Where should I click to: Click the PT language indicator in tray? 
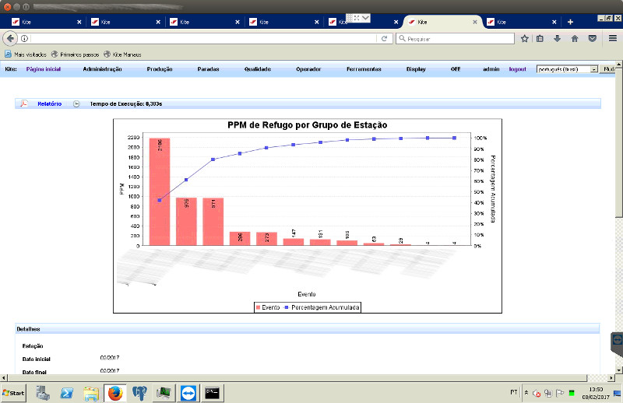tap(514, 392)
